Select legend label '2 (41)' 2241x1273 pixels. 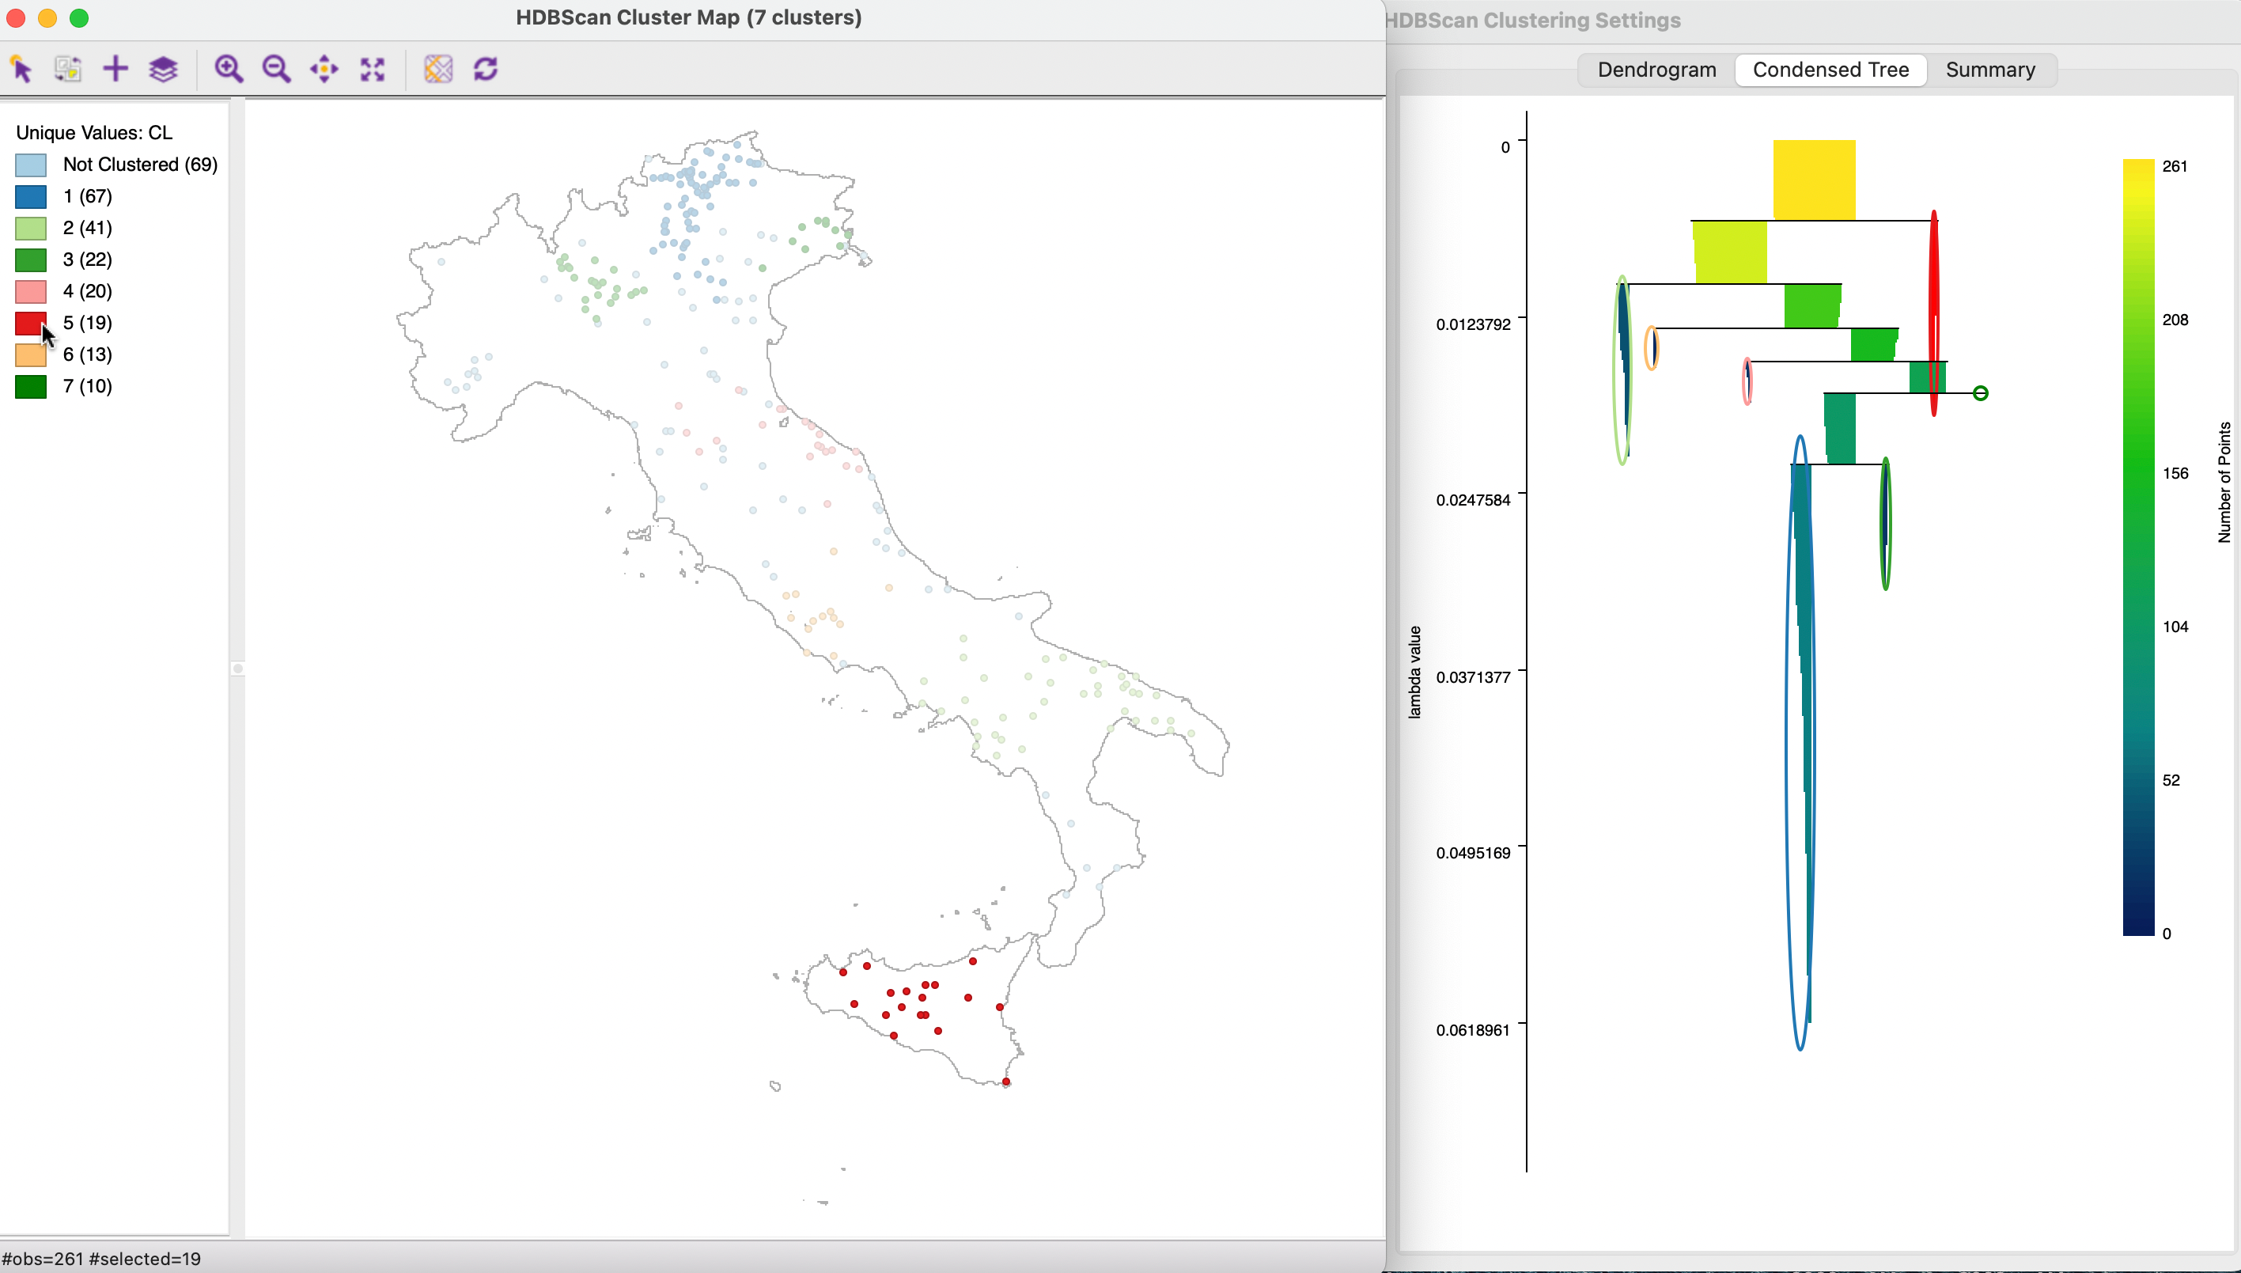click(87, 227)
